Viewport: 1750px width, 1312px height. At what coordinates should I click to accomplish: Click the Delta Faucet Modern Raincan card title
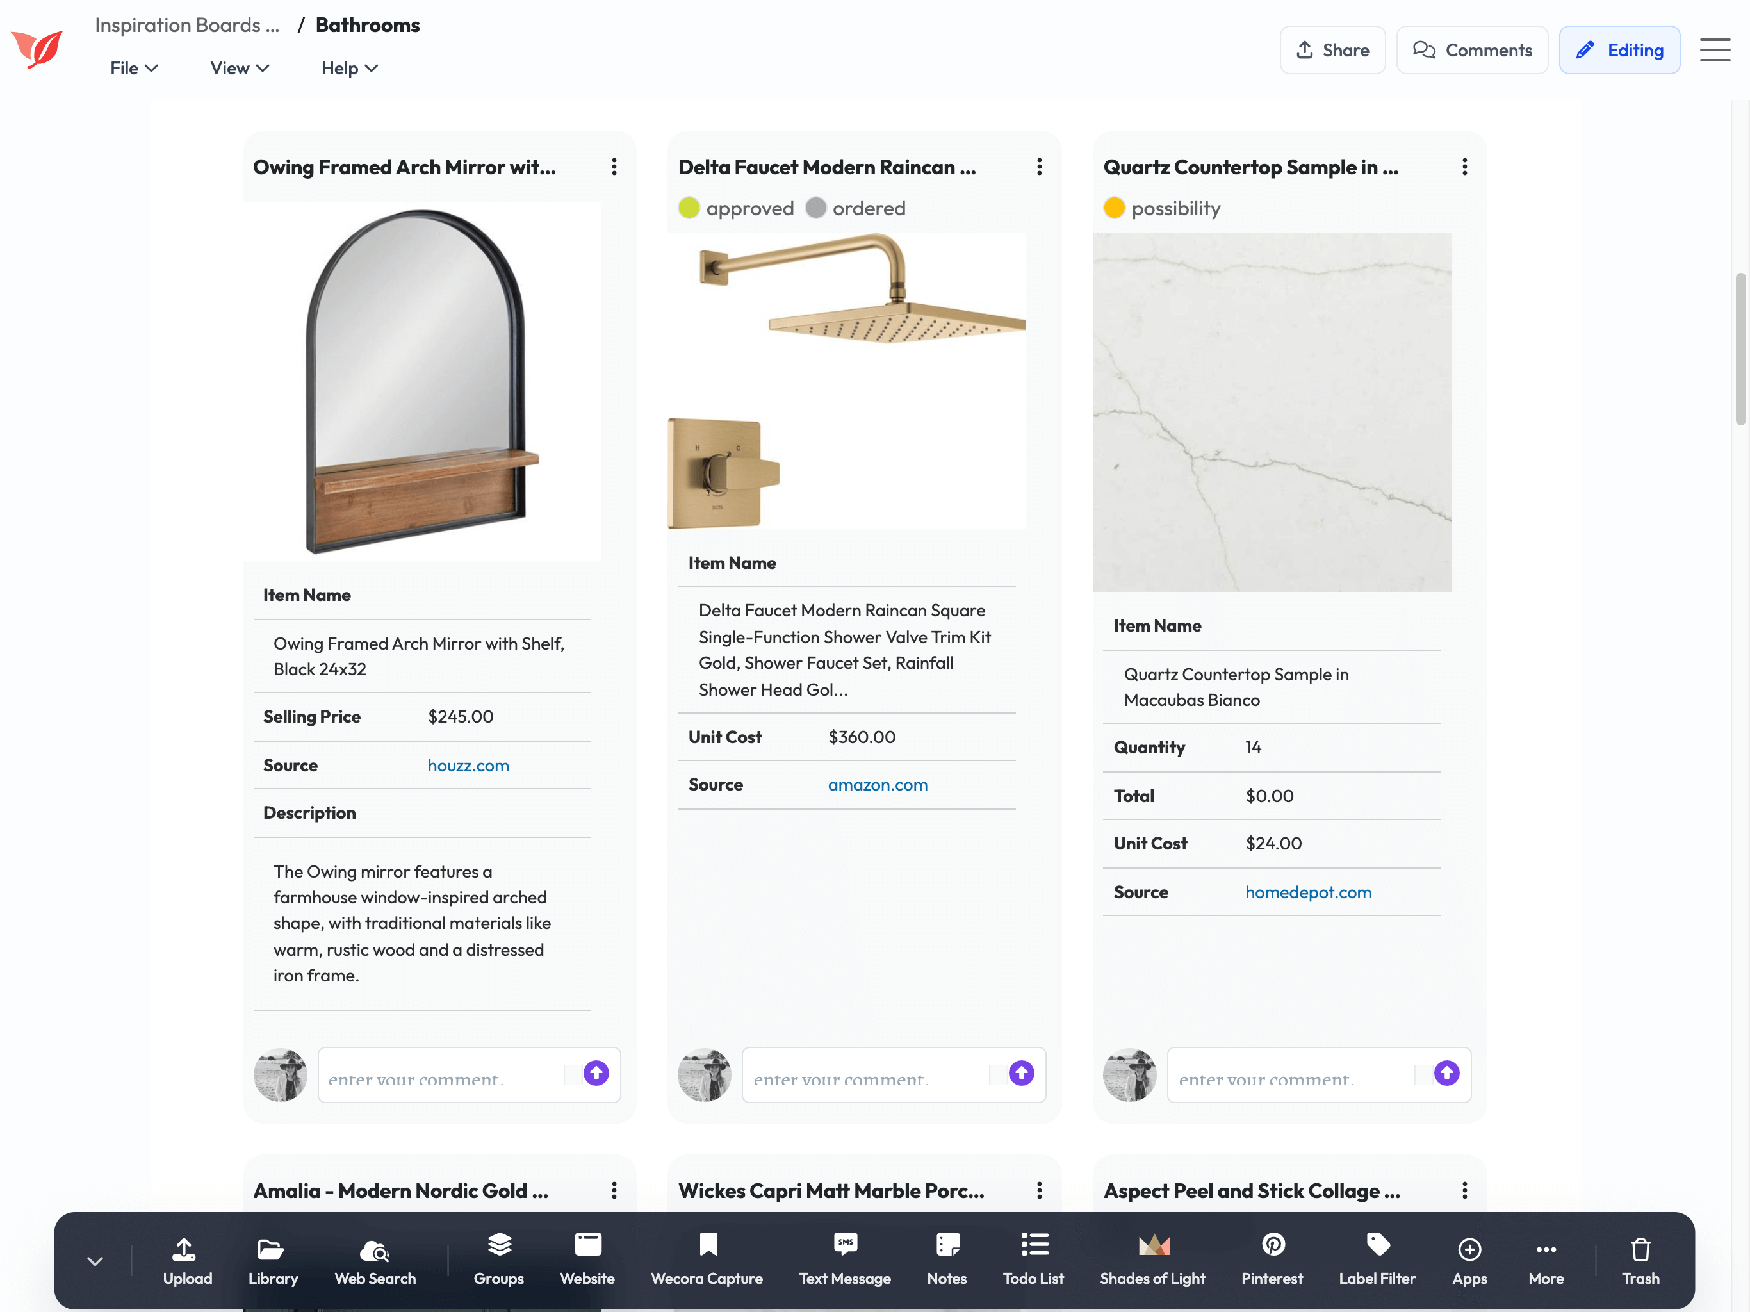point(827,167)
